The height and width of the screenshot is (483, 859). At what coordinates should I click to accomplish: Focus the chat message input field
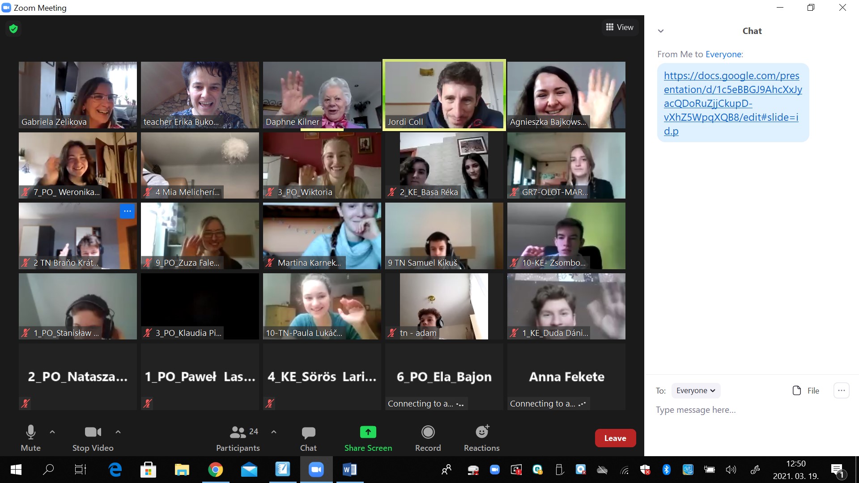pos(752,410)
